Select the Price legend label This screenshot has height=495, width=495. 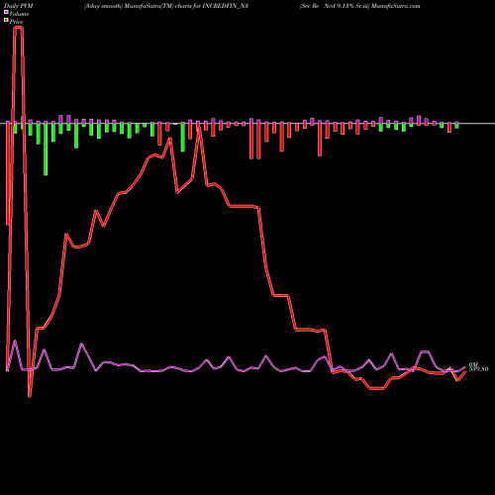click(x=16, y=22)
